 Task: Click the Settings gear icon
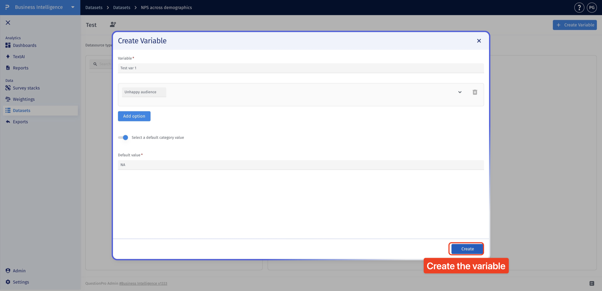click(8, 282)
